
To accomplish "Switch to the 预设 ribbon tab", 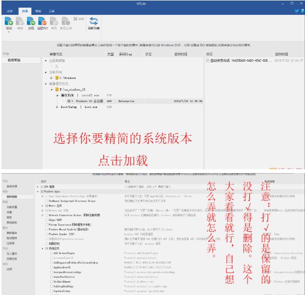I will 38,11.
